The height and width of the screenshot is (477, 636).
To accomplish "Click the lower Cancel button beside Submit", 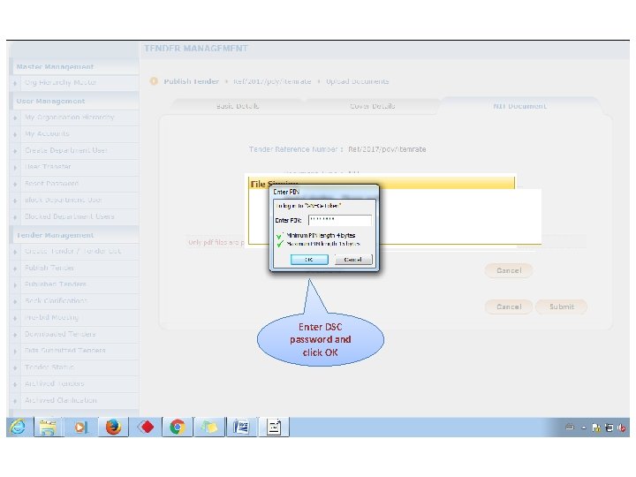I will click(509, 307).
